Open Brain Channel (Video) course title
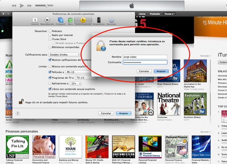The height and width of the screenshot is (164, 227). click(x=168, y=84)
